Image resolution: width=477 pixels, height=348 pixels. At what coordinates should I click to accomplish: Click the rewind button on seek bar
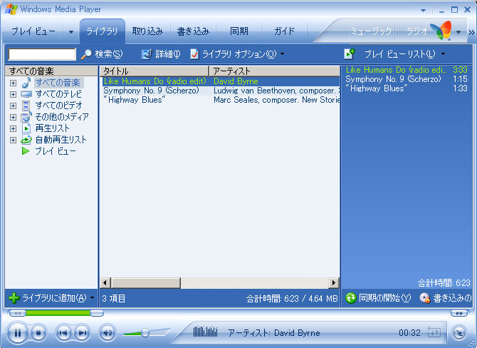click(16, 313)
